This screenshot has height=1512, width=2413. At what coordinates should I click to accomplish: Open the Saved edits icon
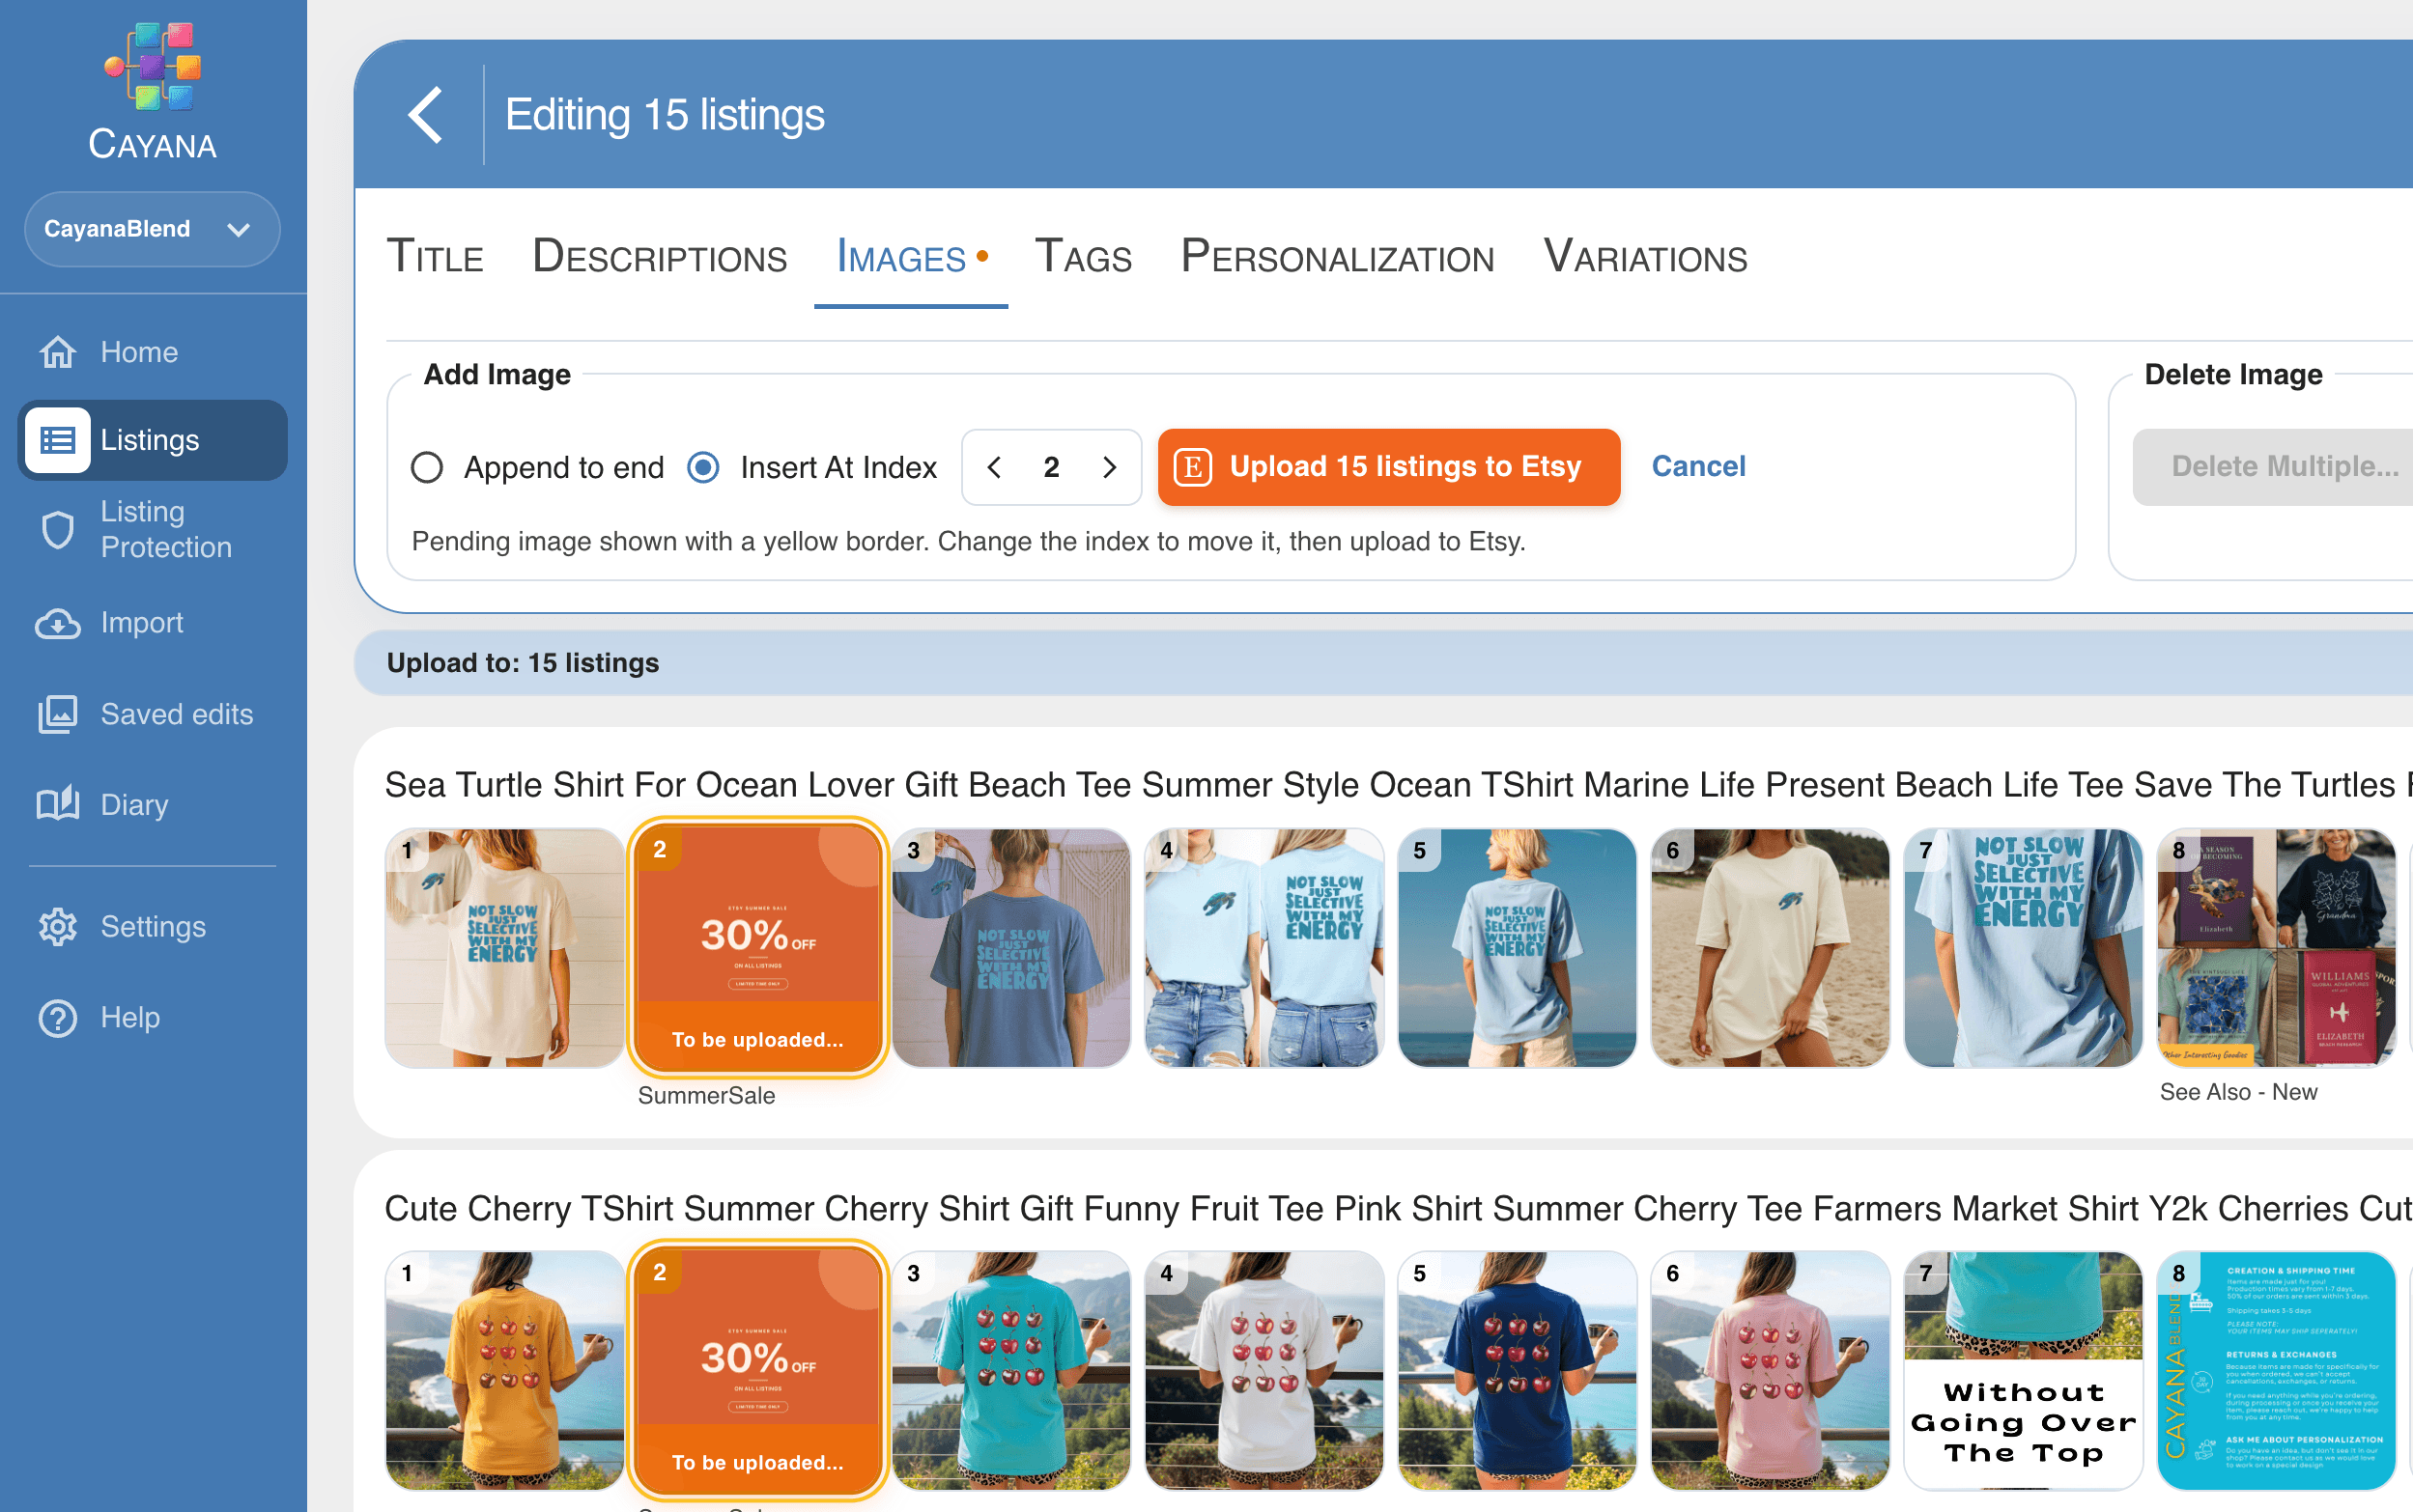(58, 714)
